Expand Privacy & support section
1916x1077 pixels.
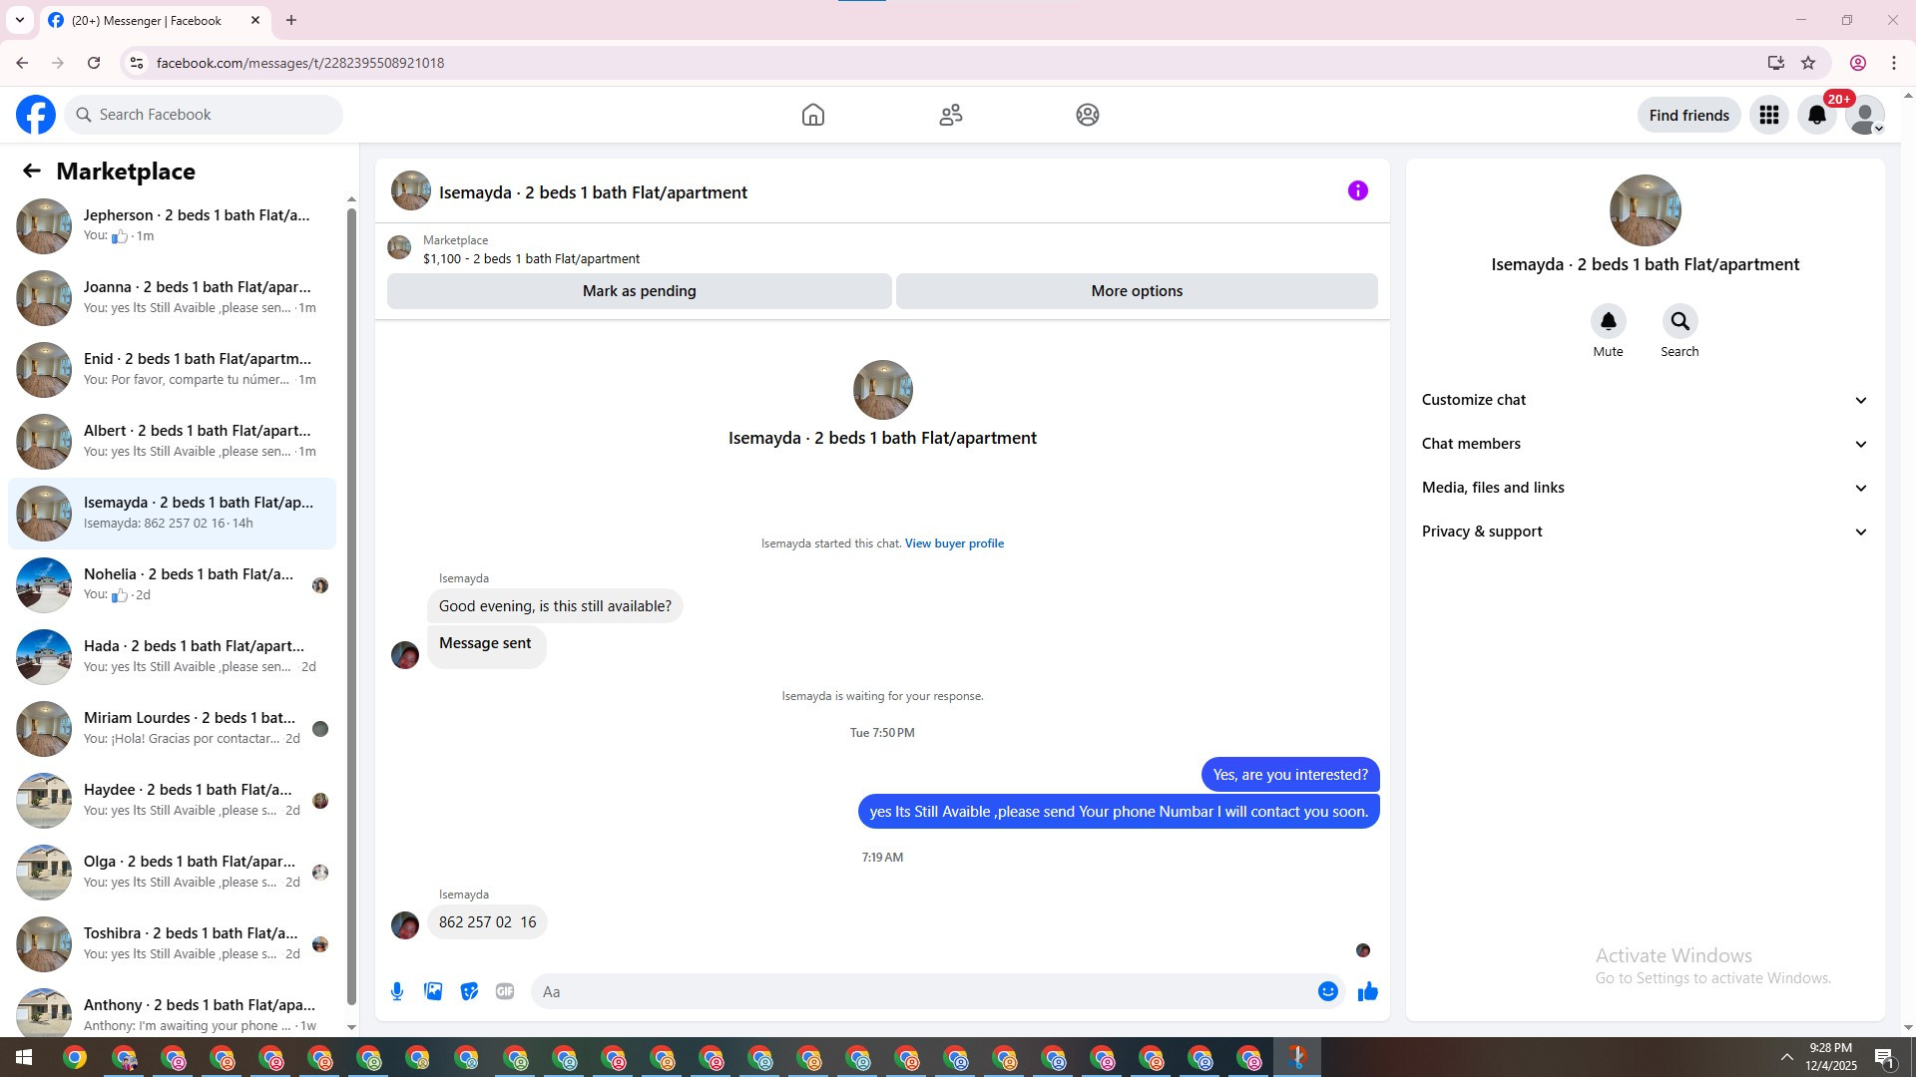(1644, 532)
